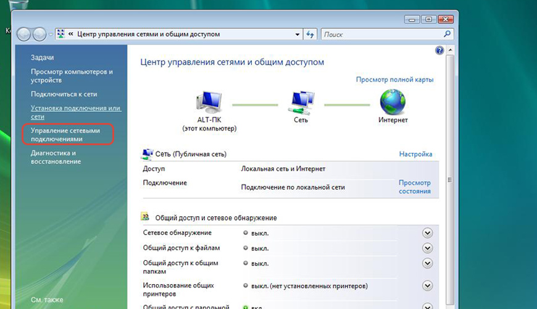This screenshot has width=537, height=309.
Task: Minimize the Network Center window
Action: point(412,20)
